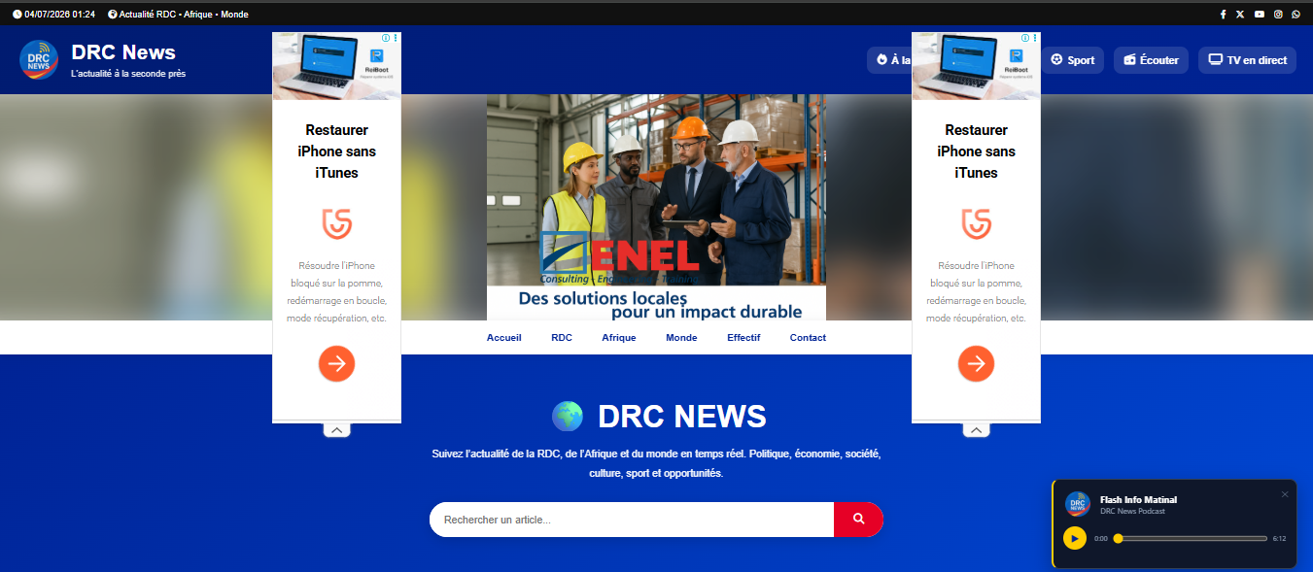Click the globe icon beside DRC NEWS heading

(x=568, y=417)
